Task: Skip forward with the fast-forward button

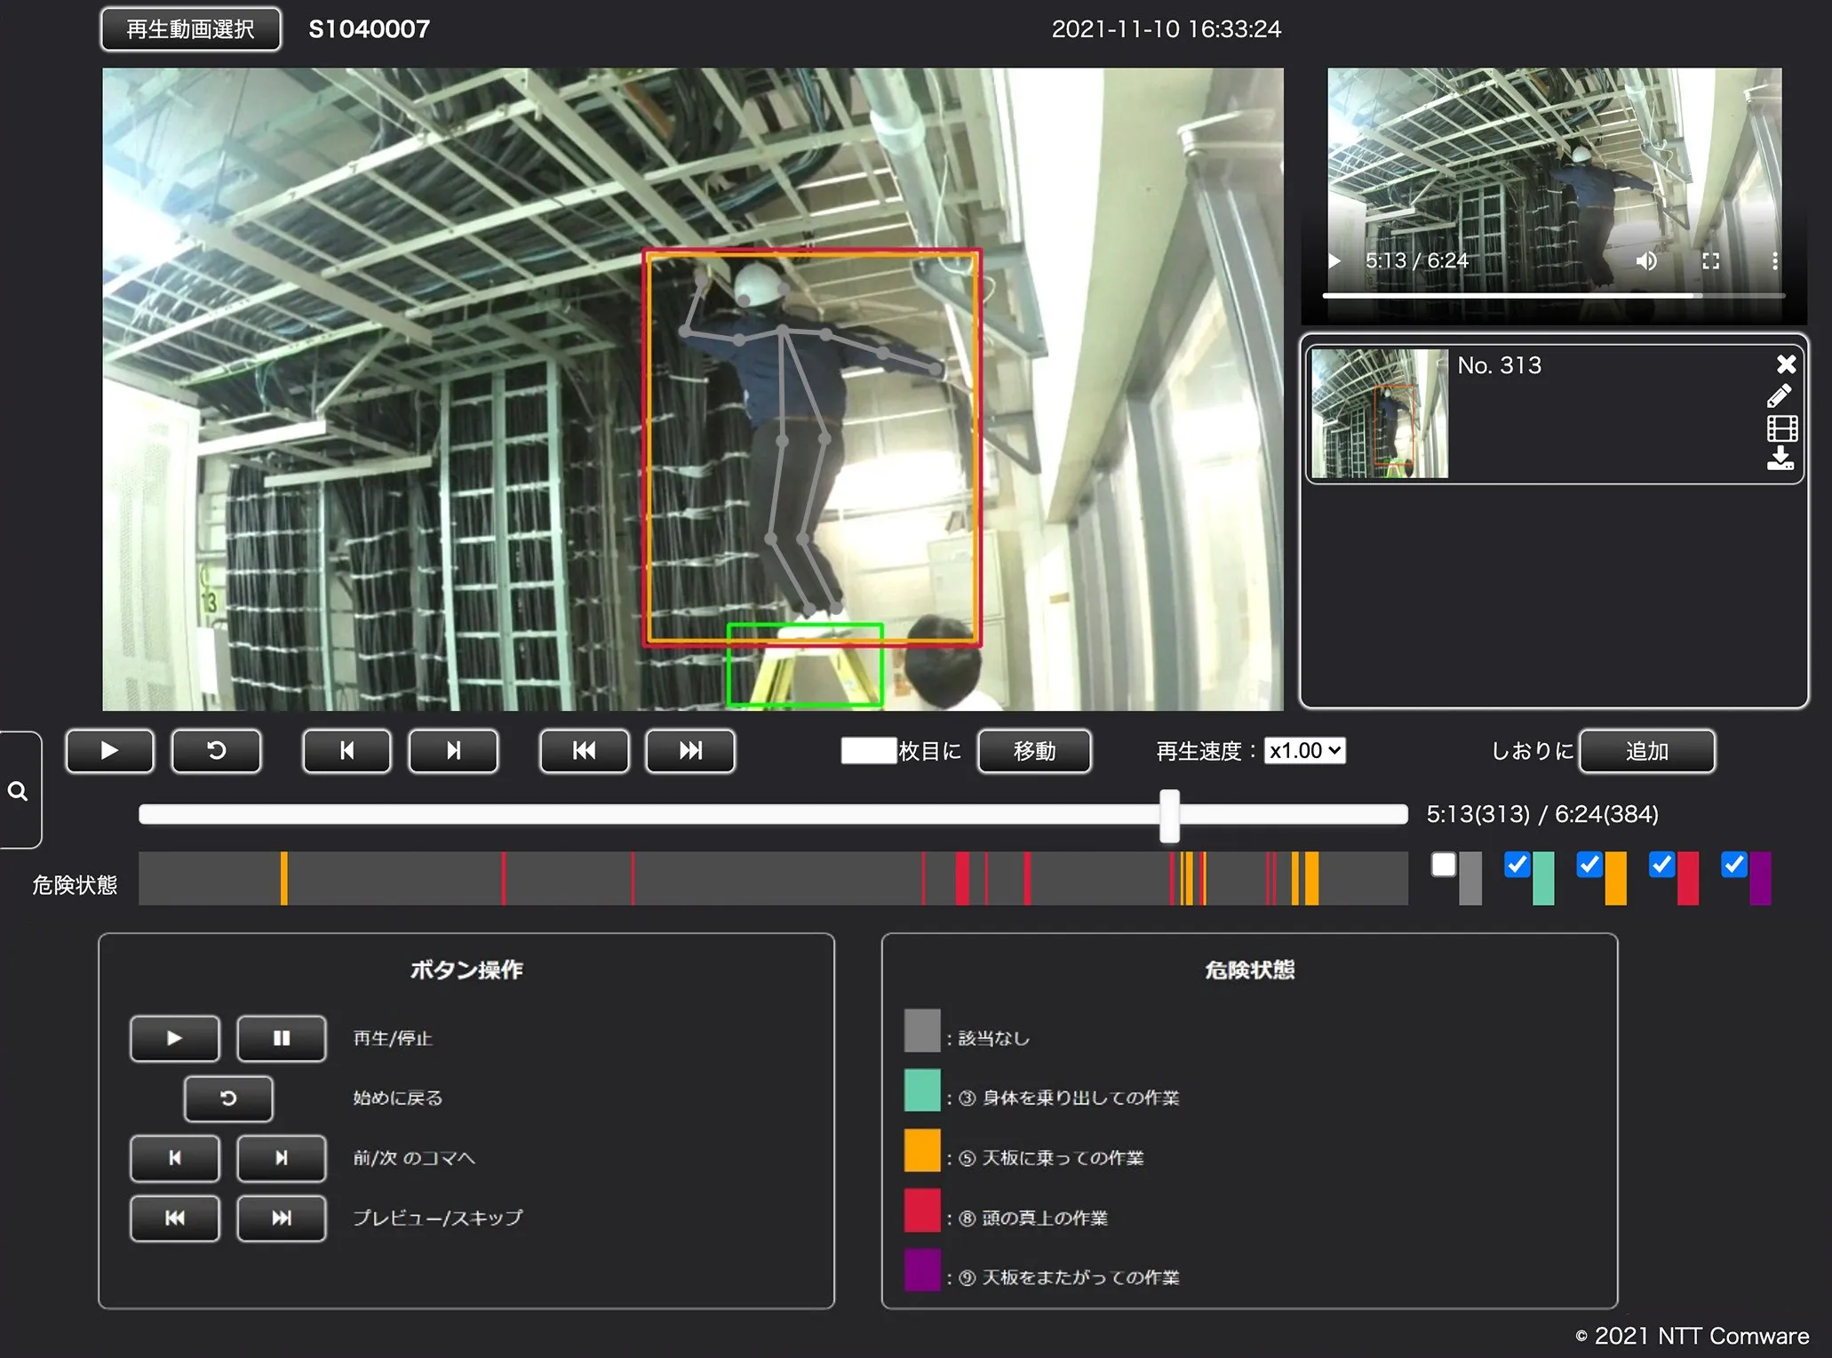Action: (x=690, y=751)
